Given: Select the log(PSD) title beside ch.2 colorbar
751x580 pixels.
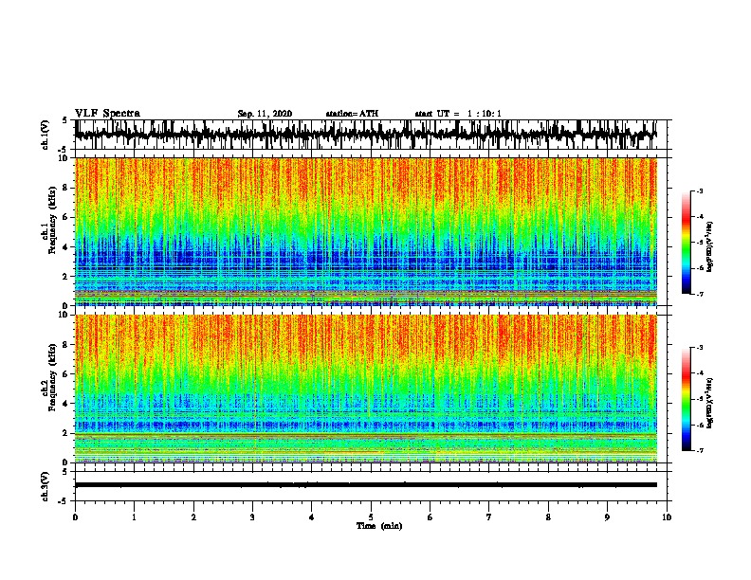Looking at the screenshot, I should click(x=709, y=403).
